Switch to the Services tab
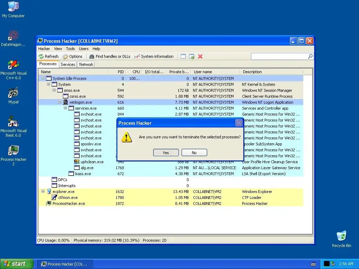Viewport: 359px width, 269px height. coord(68,64)
